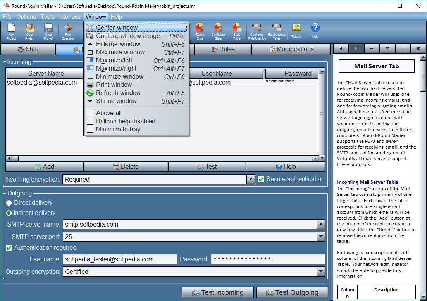
Task: Switch to the Rules tab
Action: [223, 49]
